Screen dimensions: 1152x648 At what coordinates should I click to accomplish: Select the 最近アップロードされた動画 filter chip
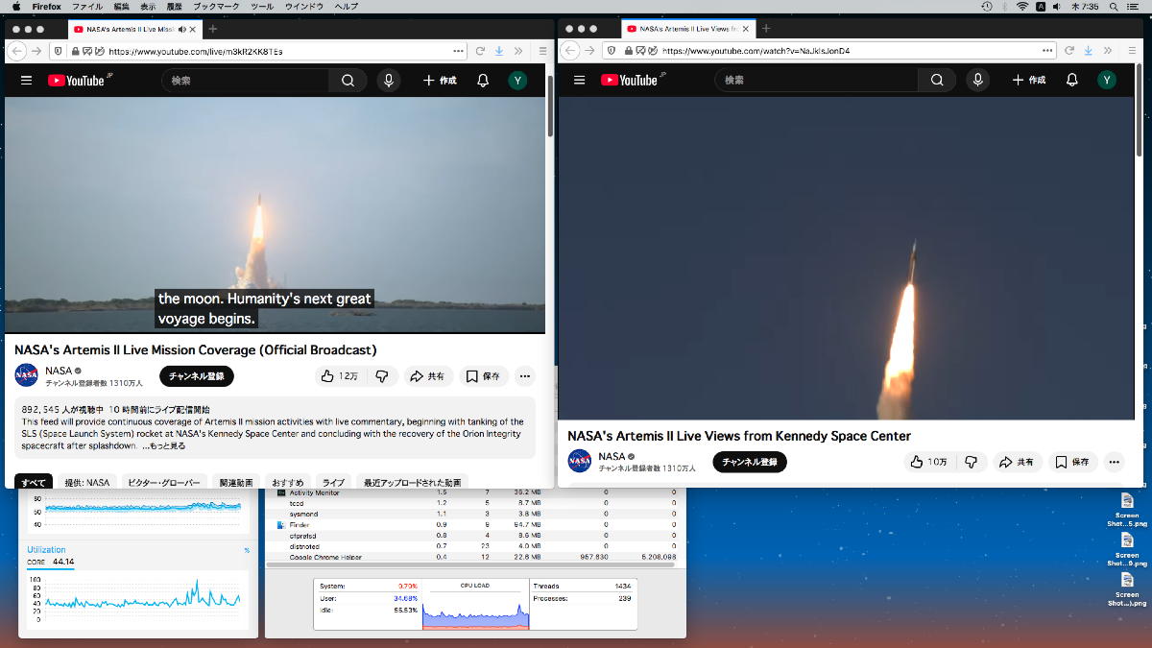[x=413, y=483]
